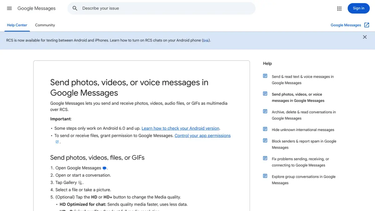375x211 pixels.
Task: Focus the Describe your issue search field
Action: (162, 8)
